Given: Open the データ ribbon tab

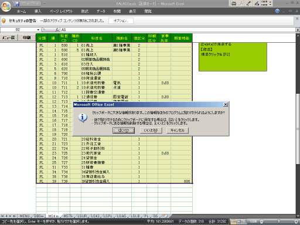Looking at the screenshot, I should coord(101,11).
